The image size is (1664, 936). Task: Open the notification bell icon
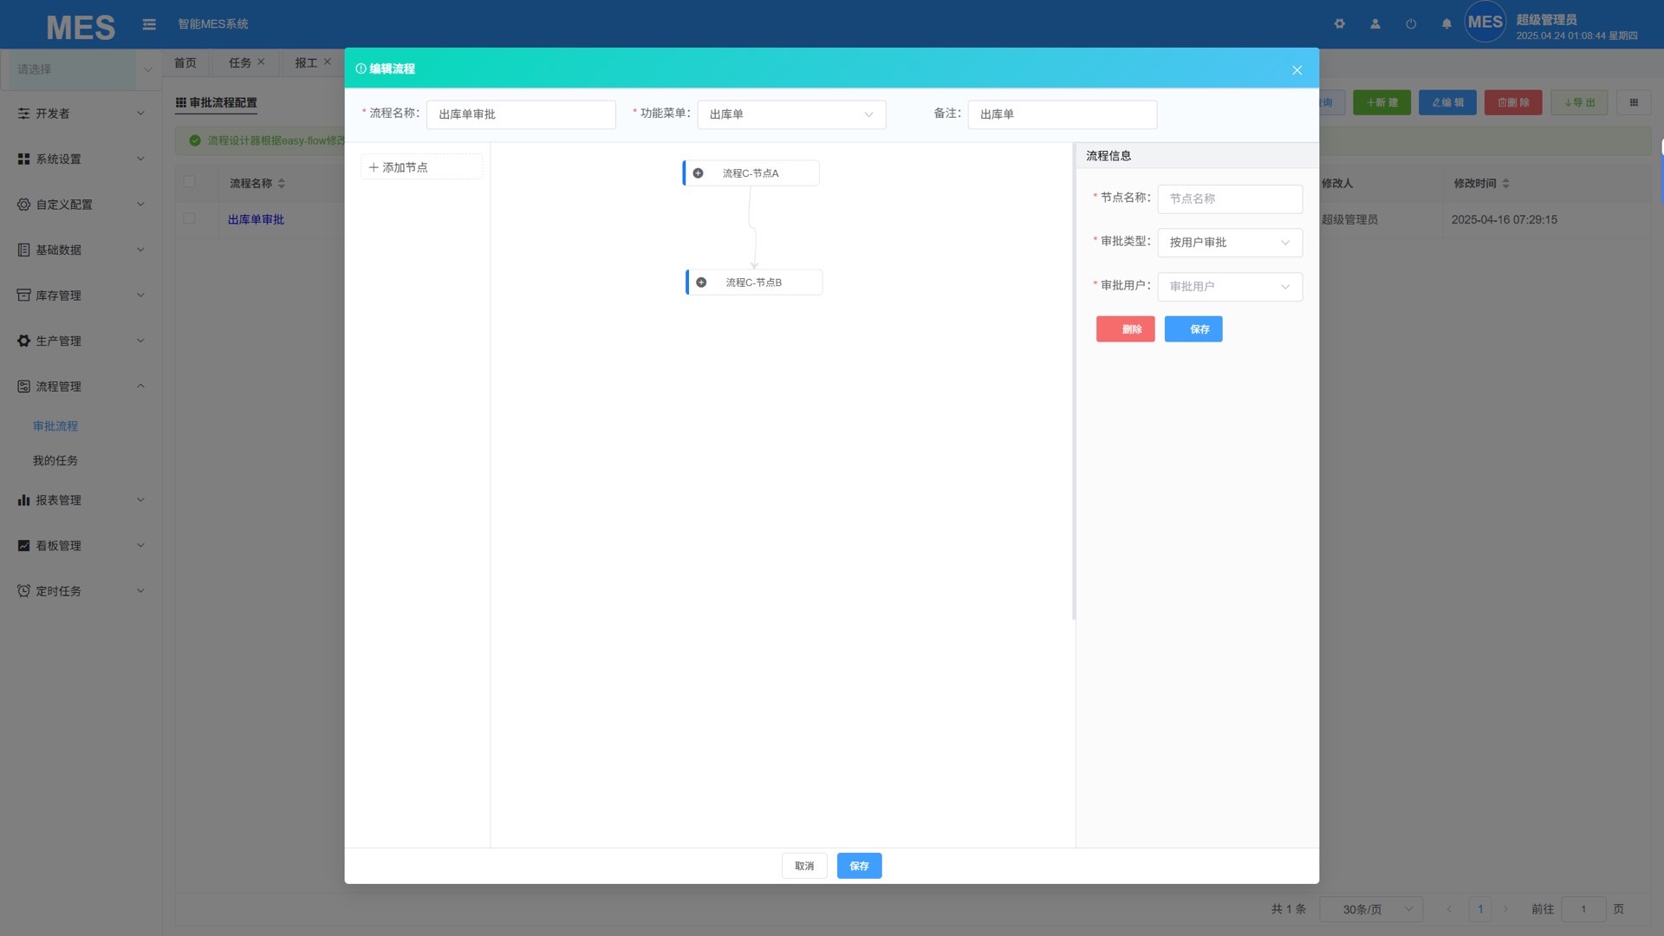tap(1446, 24)
